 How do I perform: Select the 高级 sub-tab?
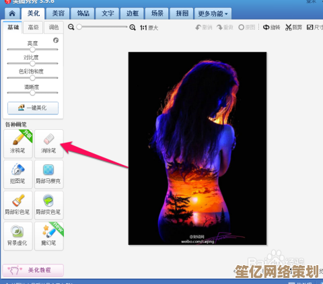tap(33, 28)
